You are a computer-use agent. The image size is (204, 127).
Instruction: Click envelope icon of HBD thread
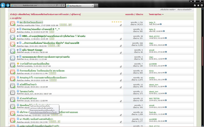click(12, 37)
